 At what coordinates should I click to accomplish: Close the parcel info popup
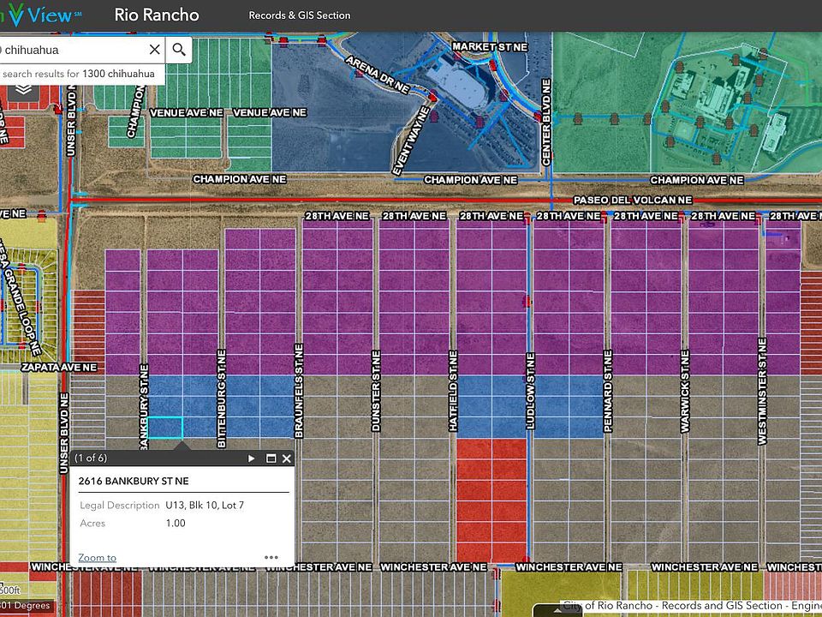click(x=287, y=458)
